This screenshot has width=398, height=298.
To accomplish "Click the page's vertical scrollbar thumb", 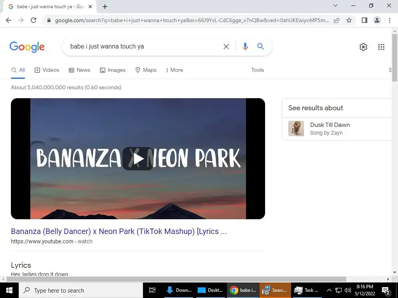I will pos(395,58).
